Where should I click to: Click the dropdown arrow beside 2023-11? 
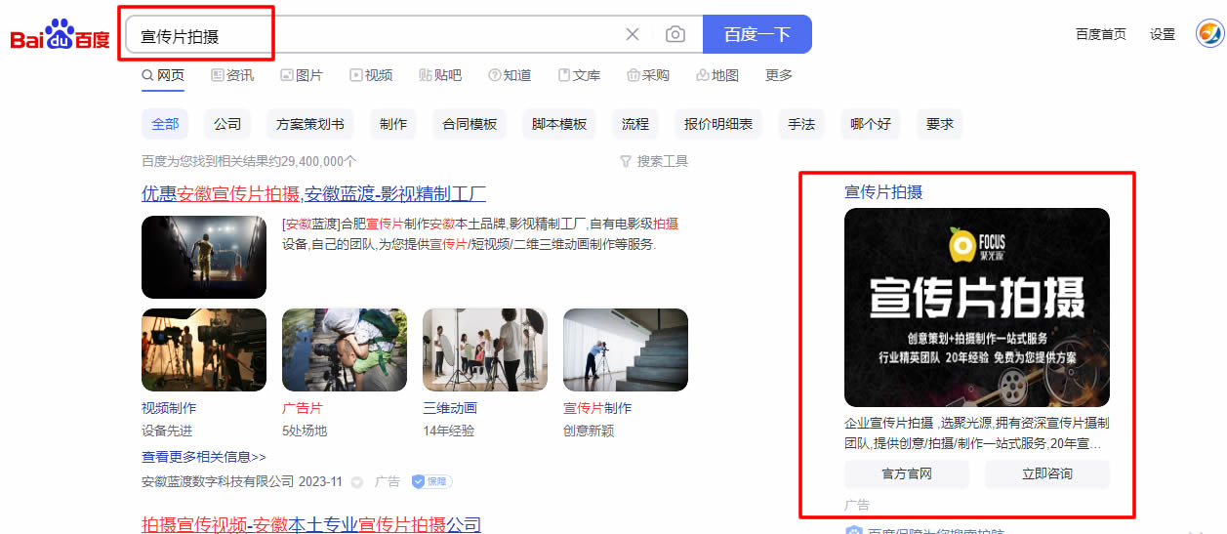(356, 482)
